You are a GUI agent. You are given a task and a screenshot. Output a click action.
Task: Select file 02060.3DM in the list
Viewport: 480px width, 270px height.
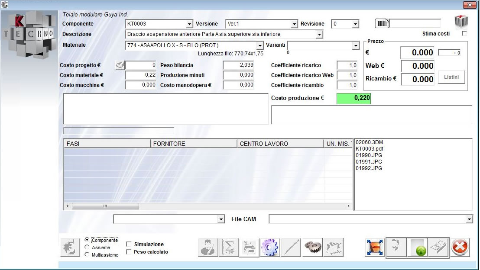[369, 142]
